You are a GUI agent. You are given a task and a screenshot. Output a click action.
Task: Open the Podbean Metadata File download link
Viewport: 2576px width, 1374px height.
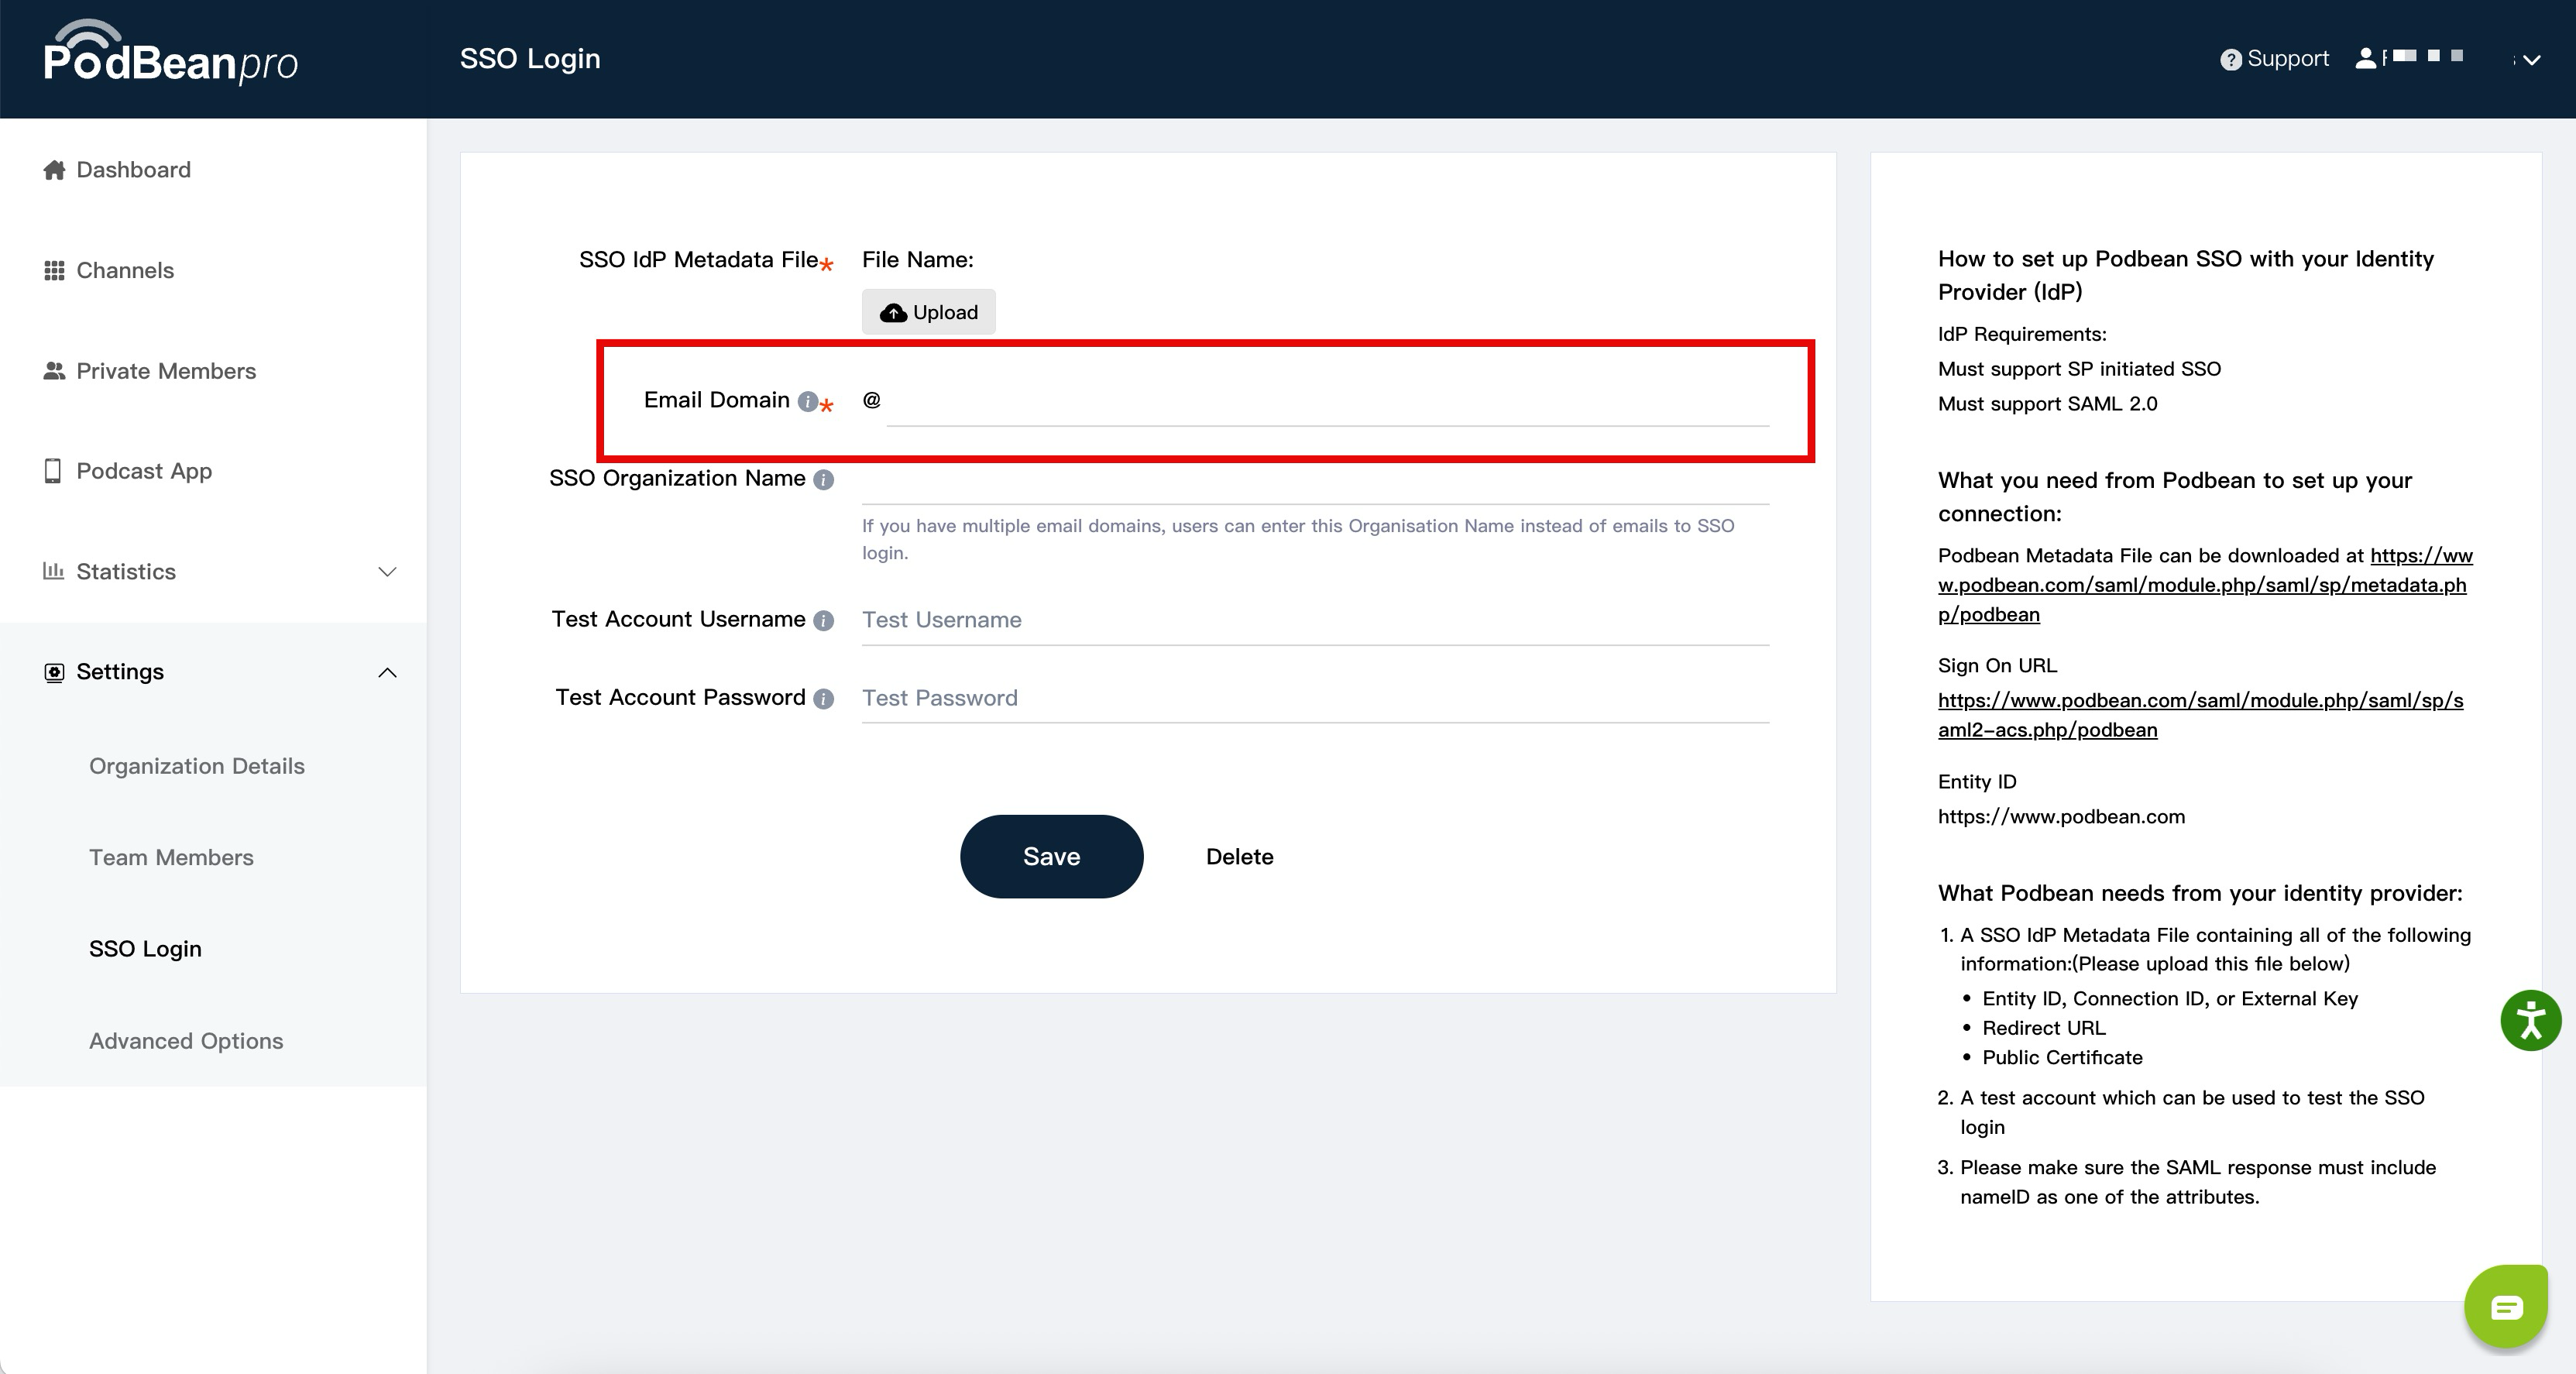(x=2205, y=585)
